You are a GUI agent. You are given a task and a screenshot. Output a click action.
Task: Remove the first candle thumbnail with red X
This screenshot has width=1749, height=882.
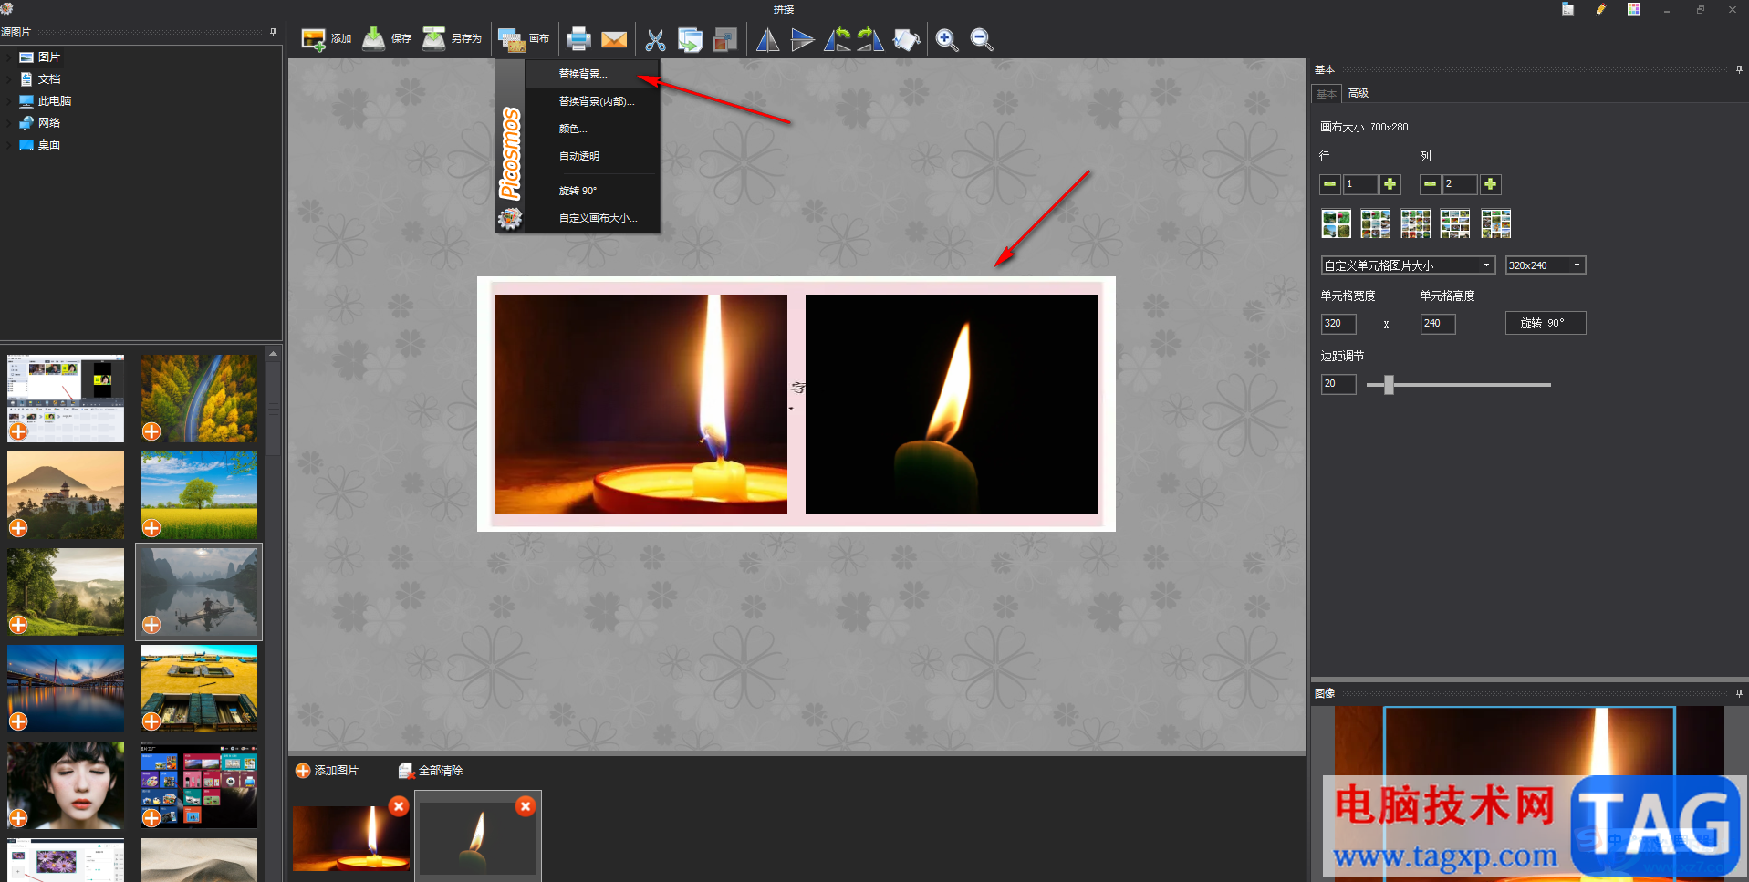[x=399, y=806]
